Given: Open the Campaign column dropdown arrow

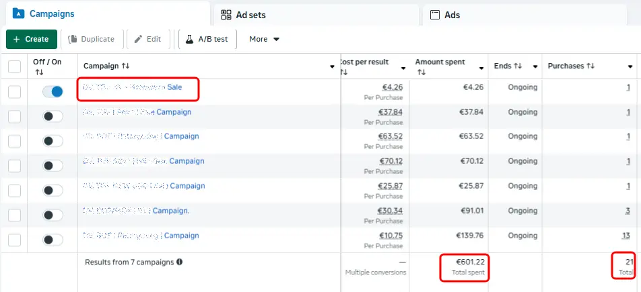Looking at the screenshot, I should [x=333, y=67].
